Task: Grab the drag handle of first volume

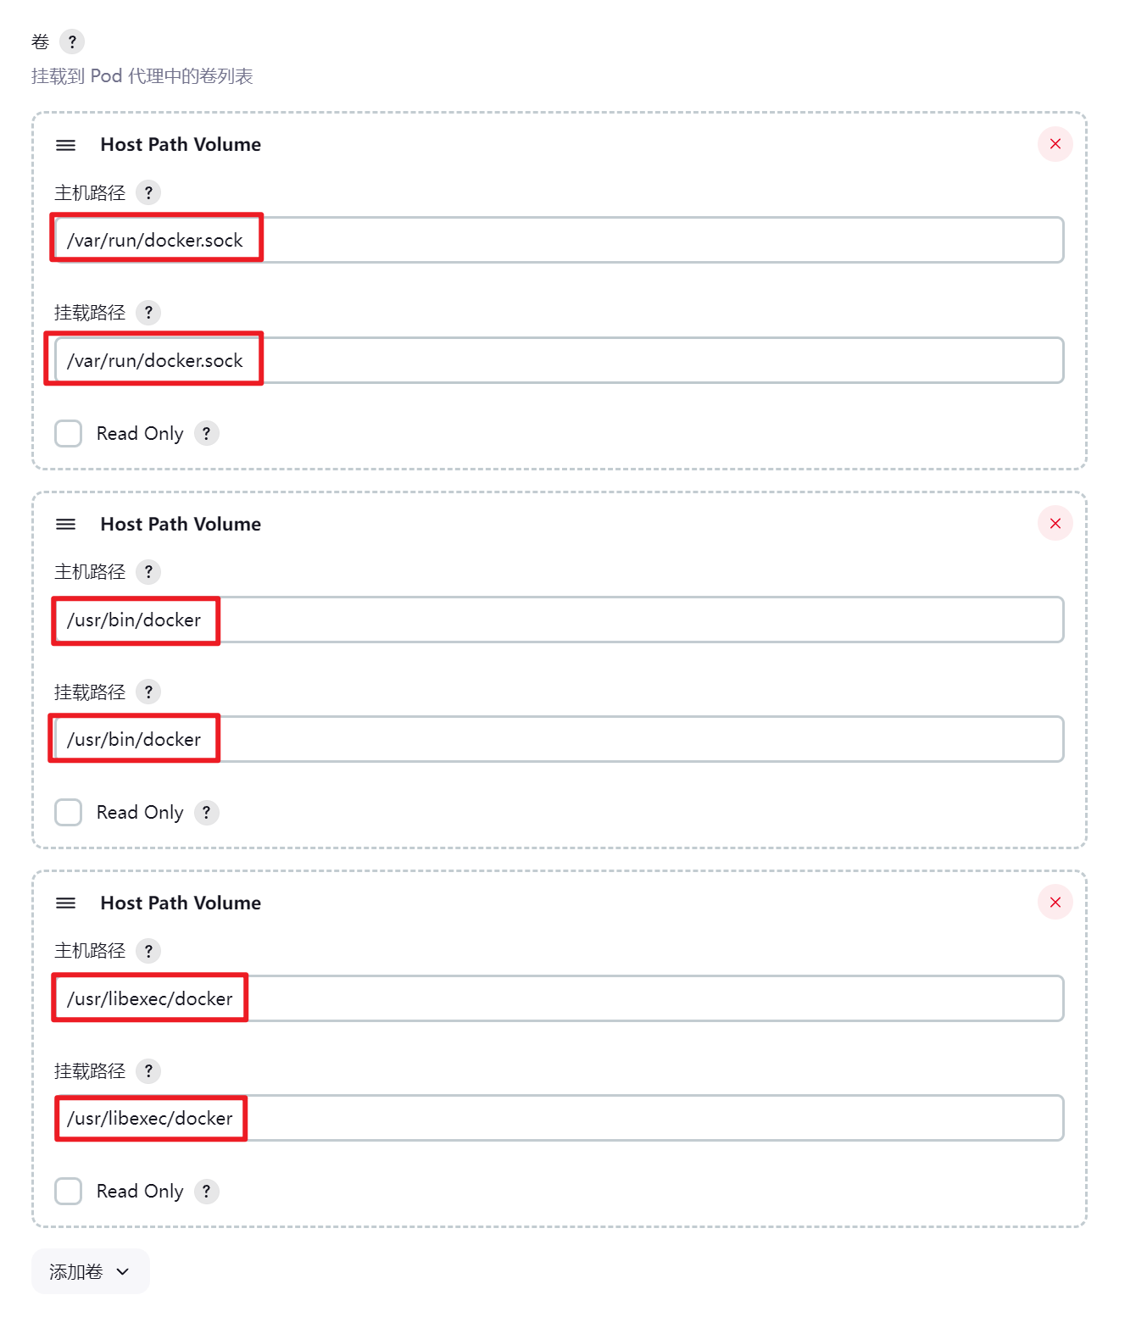Action: click(x=66, y=145)
